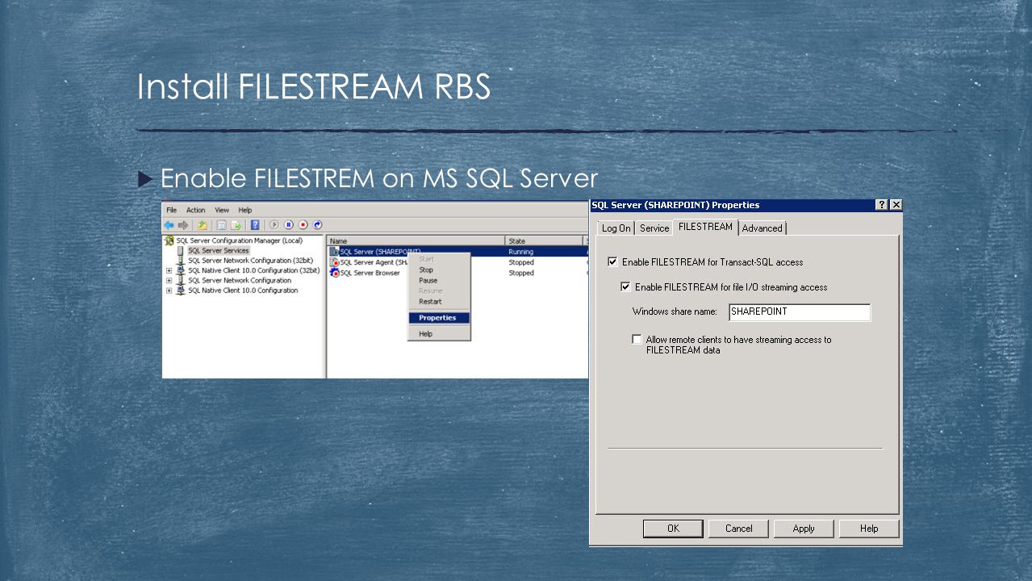Toggle Enable FILESTREAM for Transact-SQL access
Image resolution: width=1032 pixels, height=581 pixels.
click(x=612, y=261)
